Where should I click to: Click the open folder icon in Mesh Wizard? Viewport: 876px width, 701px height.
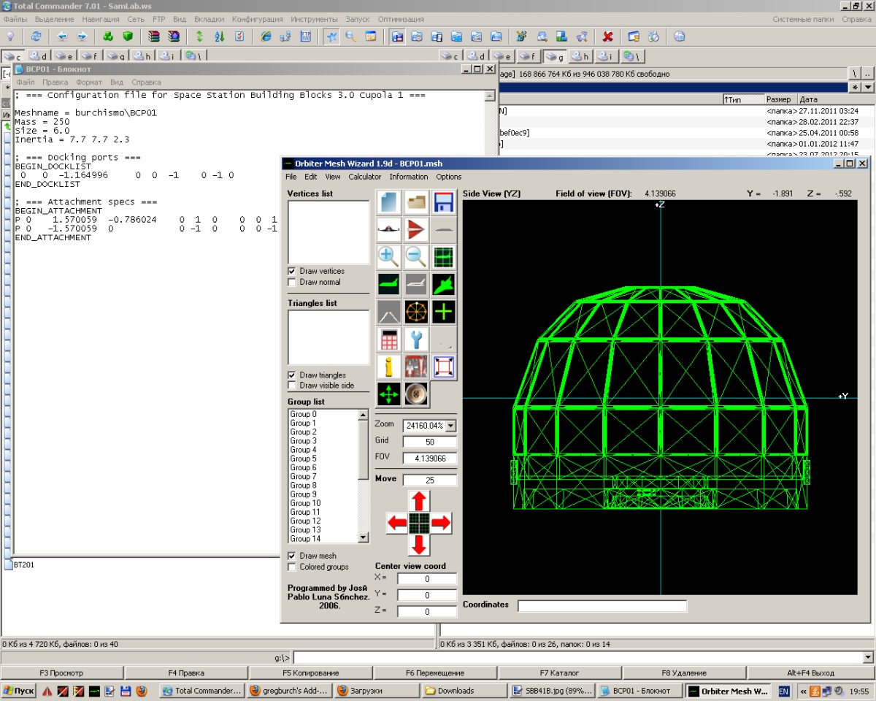click(x=416, y=202)
